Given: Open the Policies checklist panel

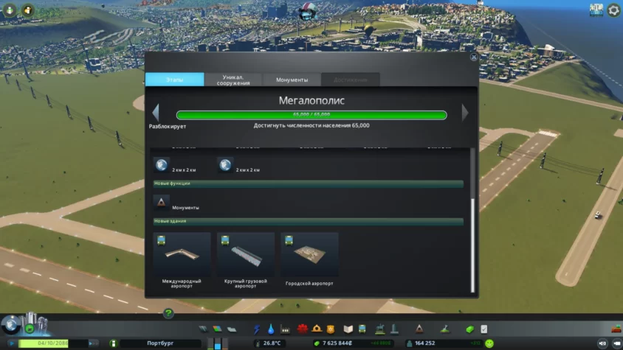Looking at the screenshot, I should 484,329.
